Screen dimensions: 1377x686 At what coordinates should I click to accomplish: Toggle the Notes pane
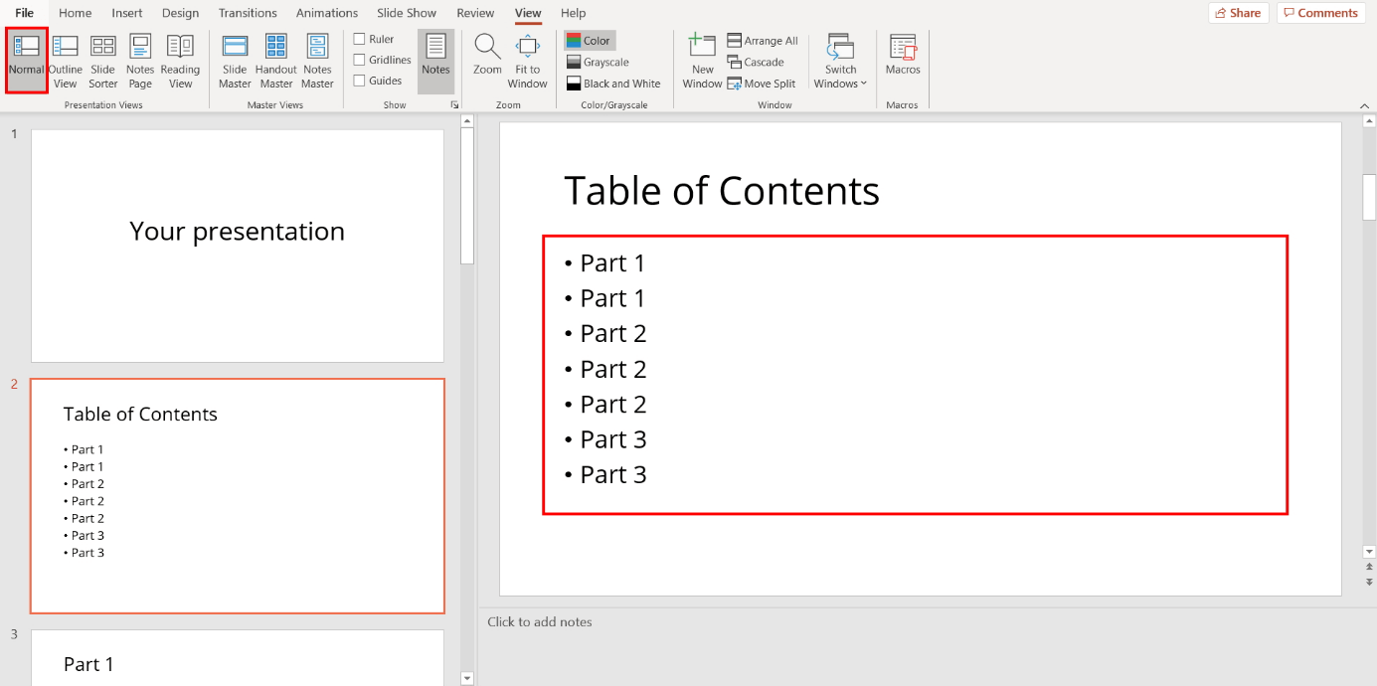pyautogui.click(x=435, y=60)
